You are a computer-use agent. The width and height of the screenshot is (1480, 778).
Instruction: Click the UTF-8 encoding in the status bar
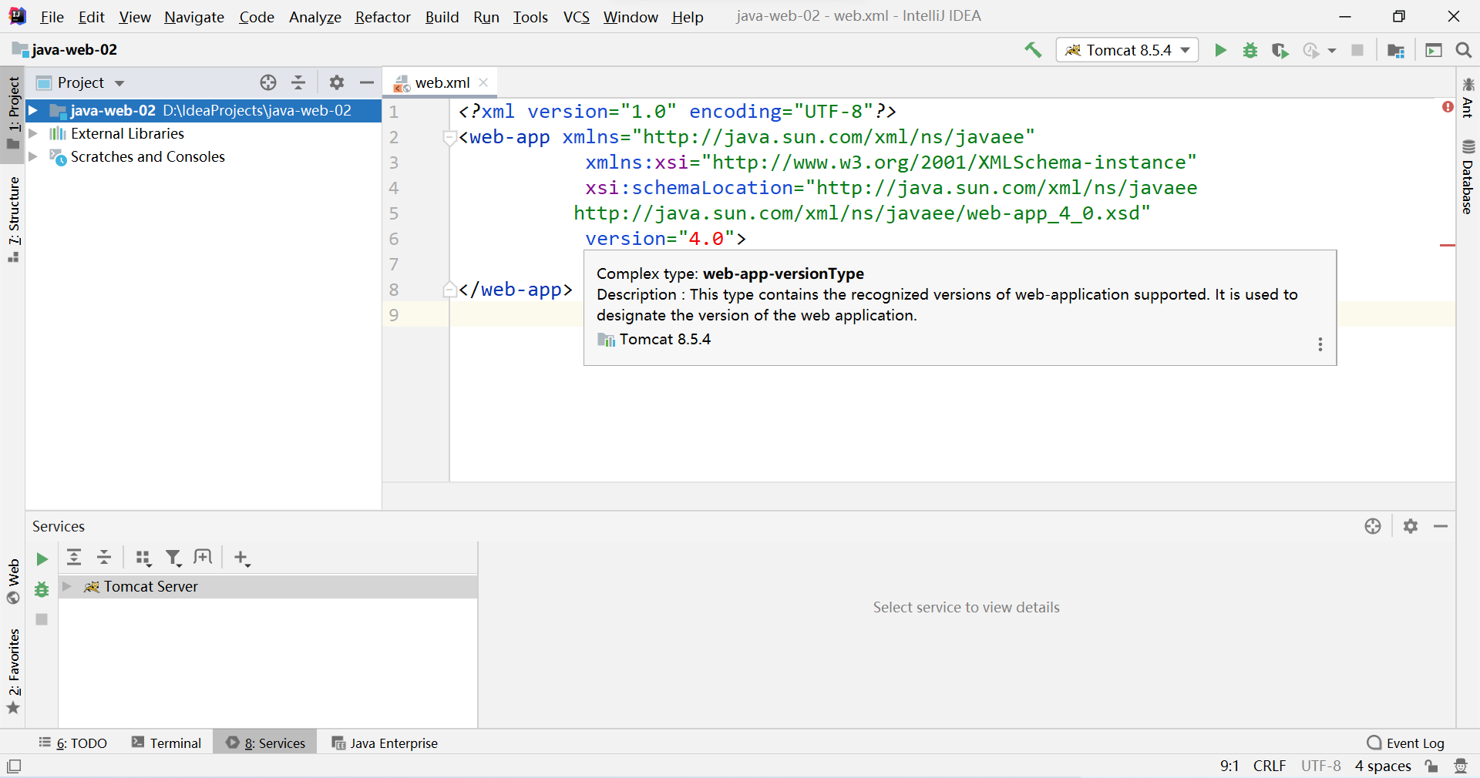pyautogui.click(x=1321, y=766)
